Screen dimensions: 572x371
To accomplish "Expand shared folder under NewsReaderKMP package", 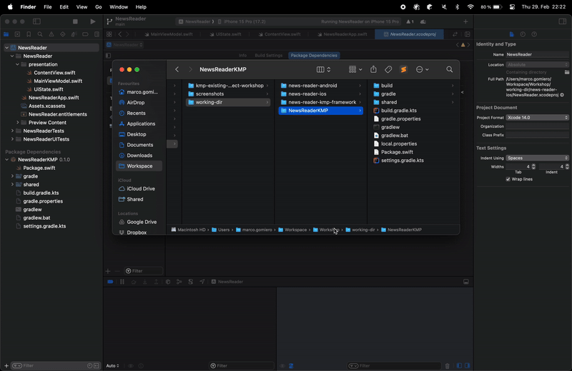I will [x=12, y=184].
